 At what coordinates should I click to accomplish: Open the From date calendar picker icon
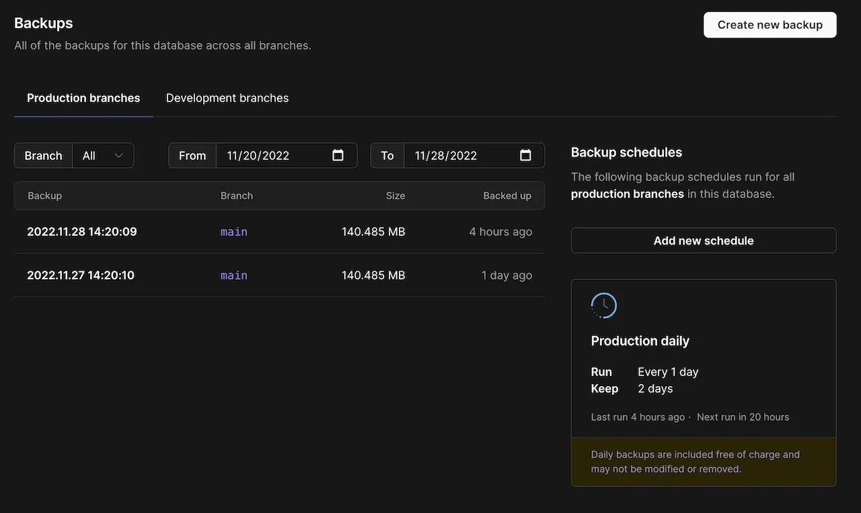point(338,156)
